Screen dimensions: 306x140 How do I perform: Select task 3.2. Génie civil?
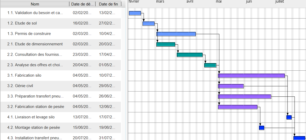click(x=61, y=86)
